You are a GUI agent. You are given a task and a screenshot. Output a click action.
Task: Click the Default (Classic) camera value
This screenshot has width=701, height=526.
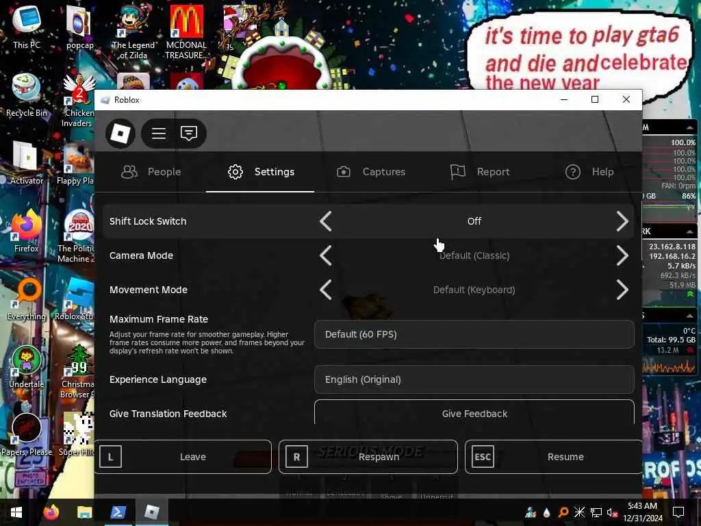pyautogui.click(x=474, y=255)
